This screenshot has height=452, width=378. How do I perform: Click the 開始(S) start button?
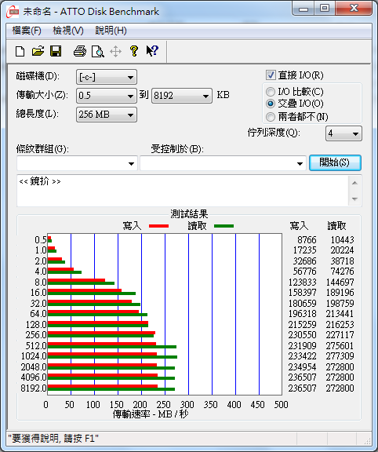click(335, 163)
